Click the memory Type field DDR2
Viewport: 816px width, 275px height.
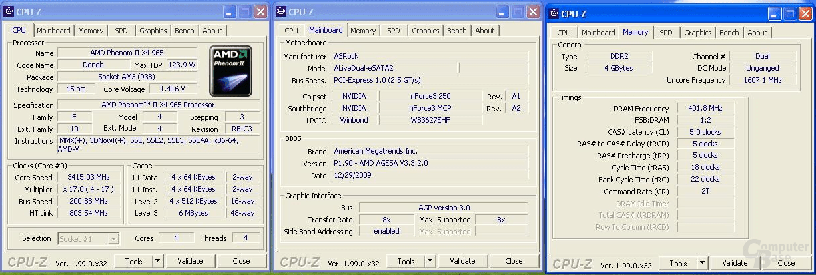[619, 57]
